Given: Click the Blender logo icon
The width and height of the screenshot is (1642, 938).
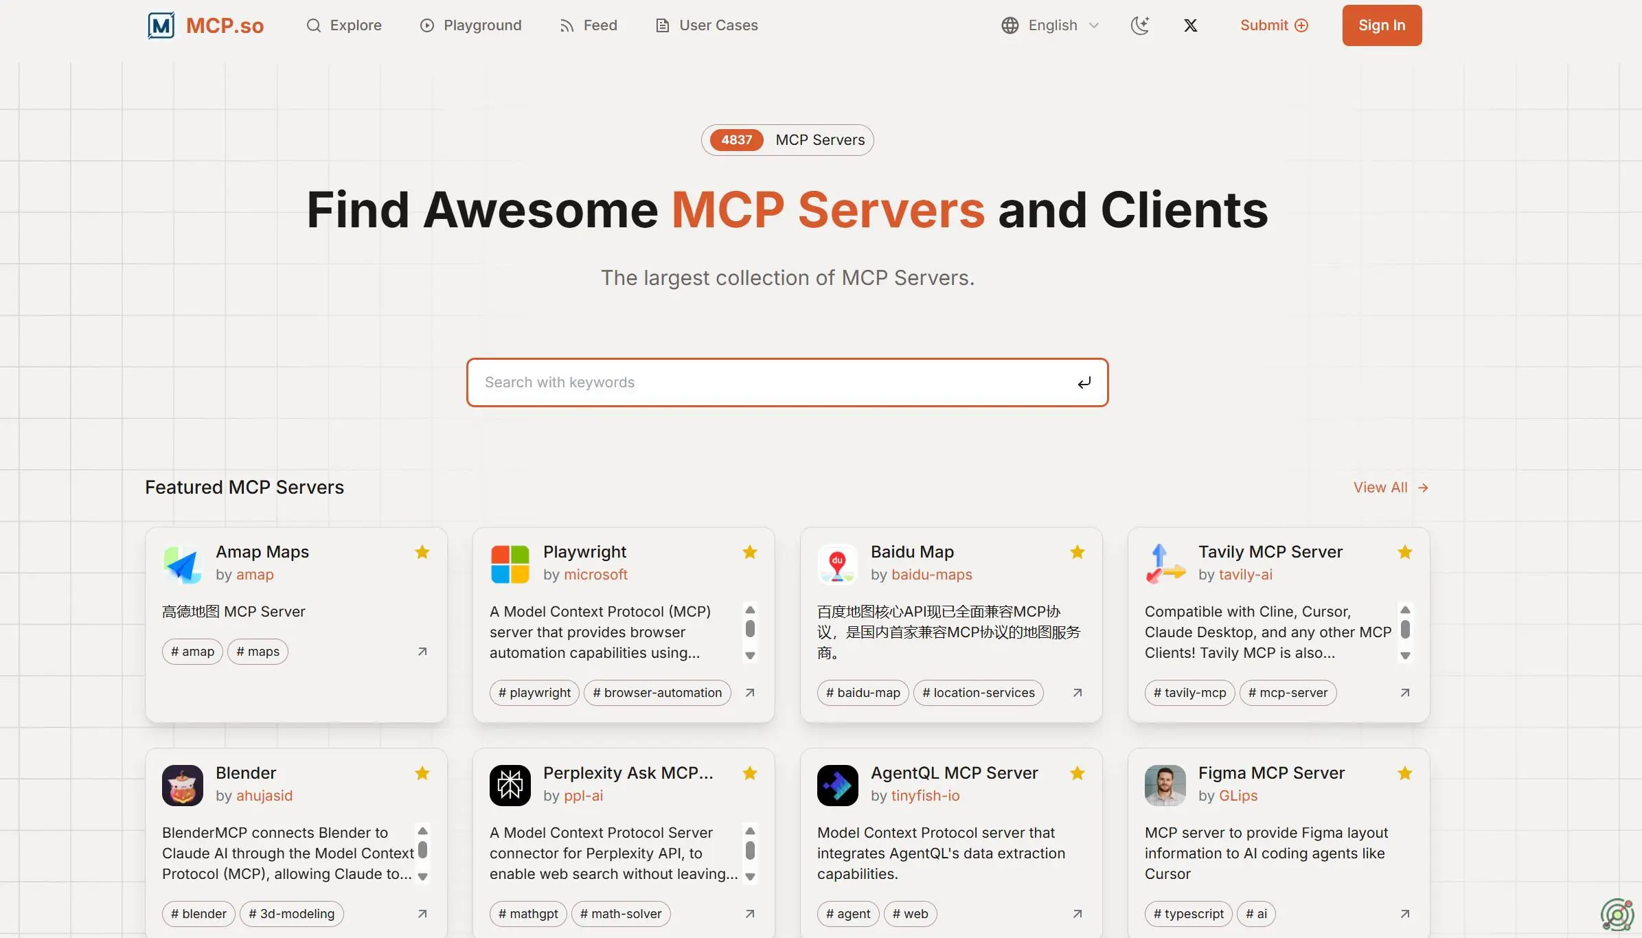Looking at the screenshot, I should tap(183, 786).
